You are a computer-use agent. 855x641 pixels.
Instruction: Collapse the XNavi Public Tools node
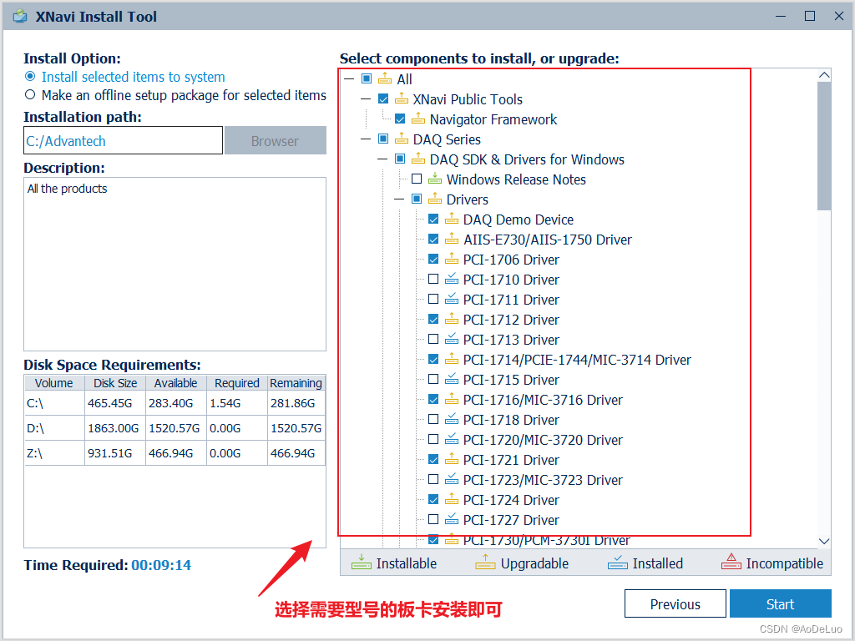366,99
